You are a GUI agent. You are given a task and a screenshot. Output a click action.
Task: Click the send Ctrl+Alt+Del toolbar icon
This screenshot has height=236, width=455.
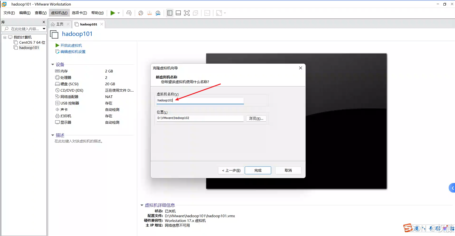129,13
